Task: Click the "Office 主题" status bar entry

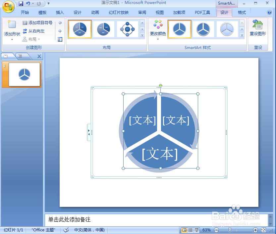Action: click(43, 230)
